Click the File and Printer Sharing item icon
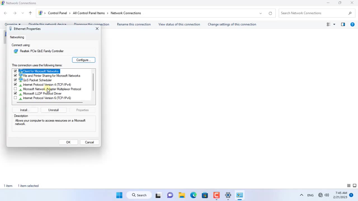The height and width of the screenshot is (201, 358). (20, 76)
